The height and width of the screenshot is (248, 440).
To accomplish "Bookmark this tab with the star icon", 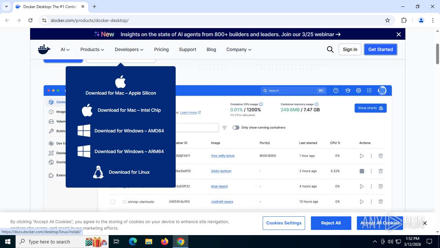I will click(388, 20).
